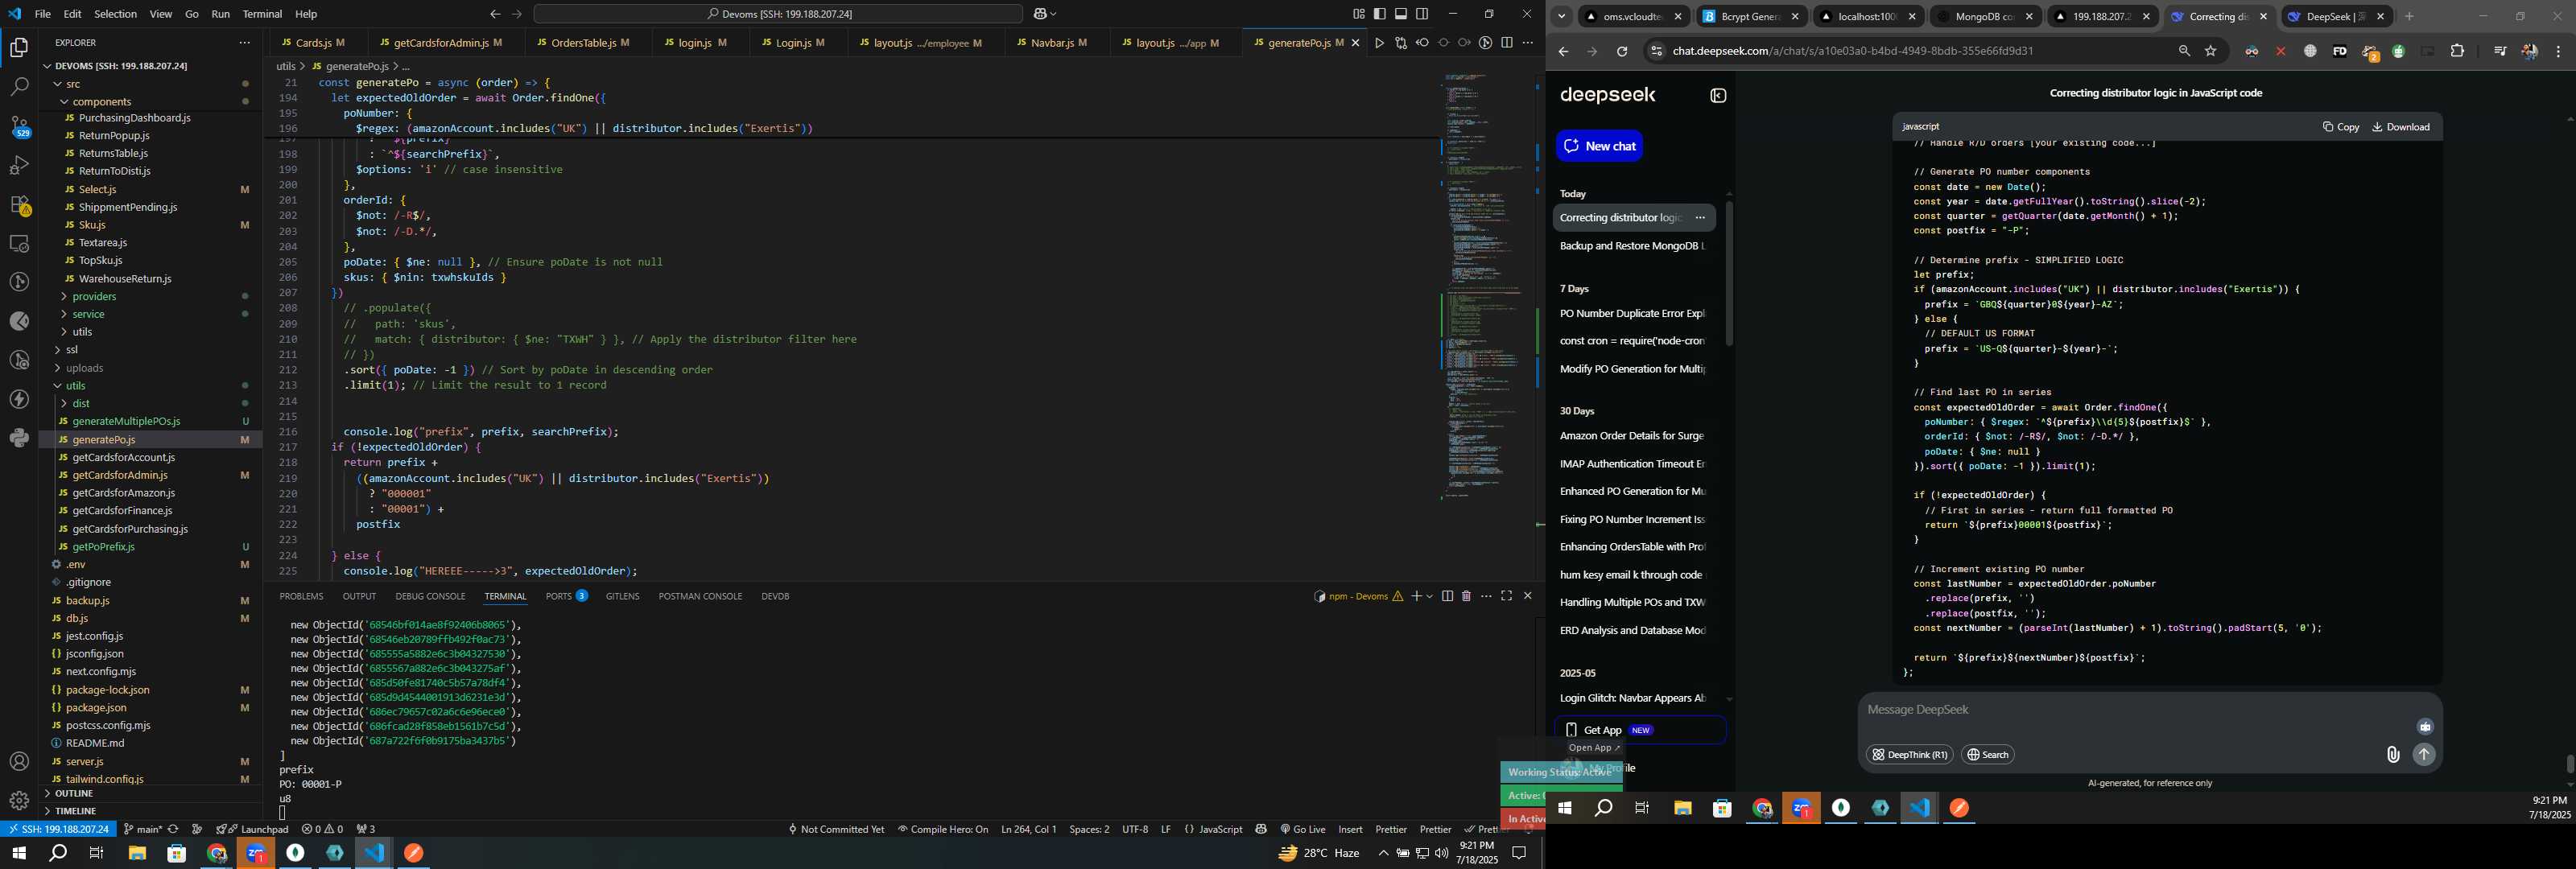
Task: Click the New chat button in DeepSeek
Action: (x=1599, y=146)
